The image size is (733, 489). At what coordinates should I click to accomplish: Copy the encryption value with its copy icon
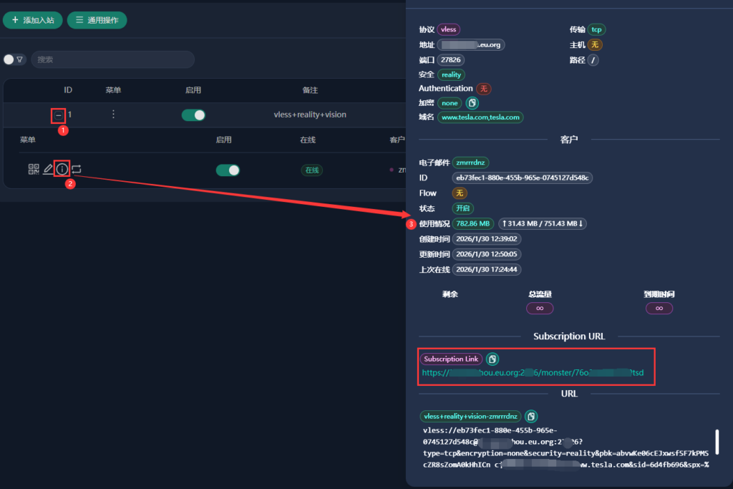pyautogui.click(x=471, y=102)
